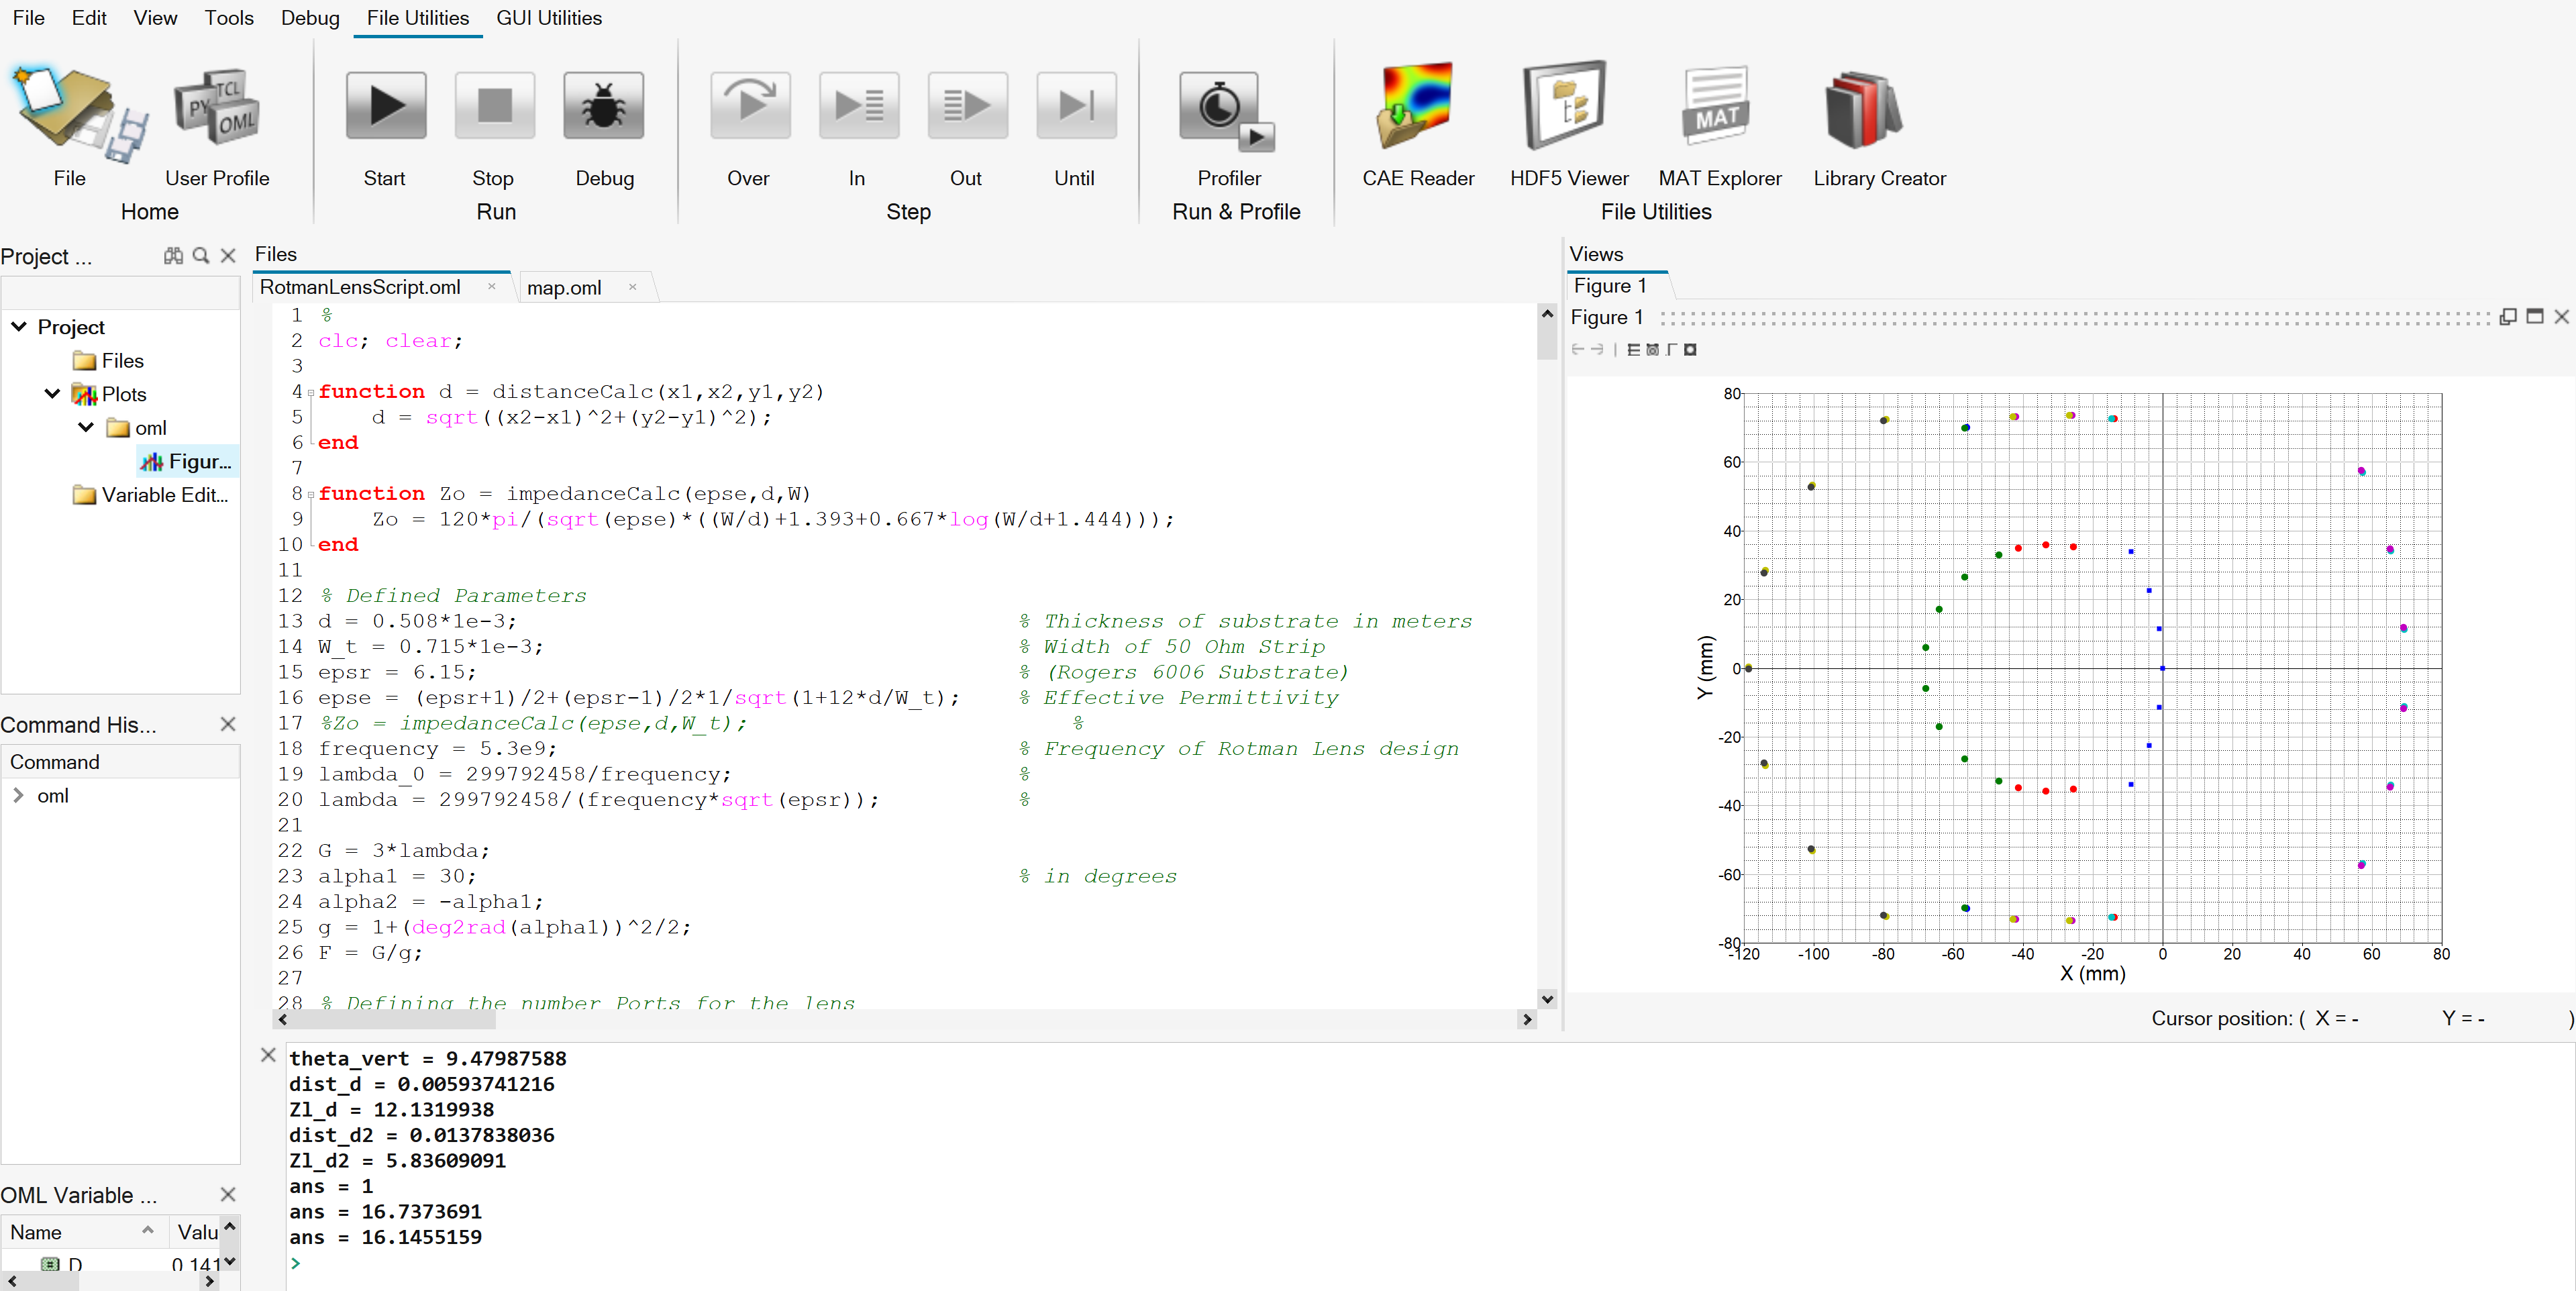The image size is (2576, 1291).
Task: Click the Step Over icon
Action: click(749, 106)
